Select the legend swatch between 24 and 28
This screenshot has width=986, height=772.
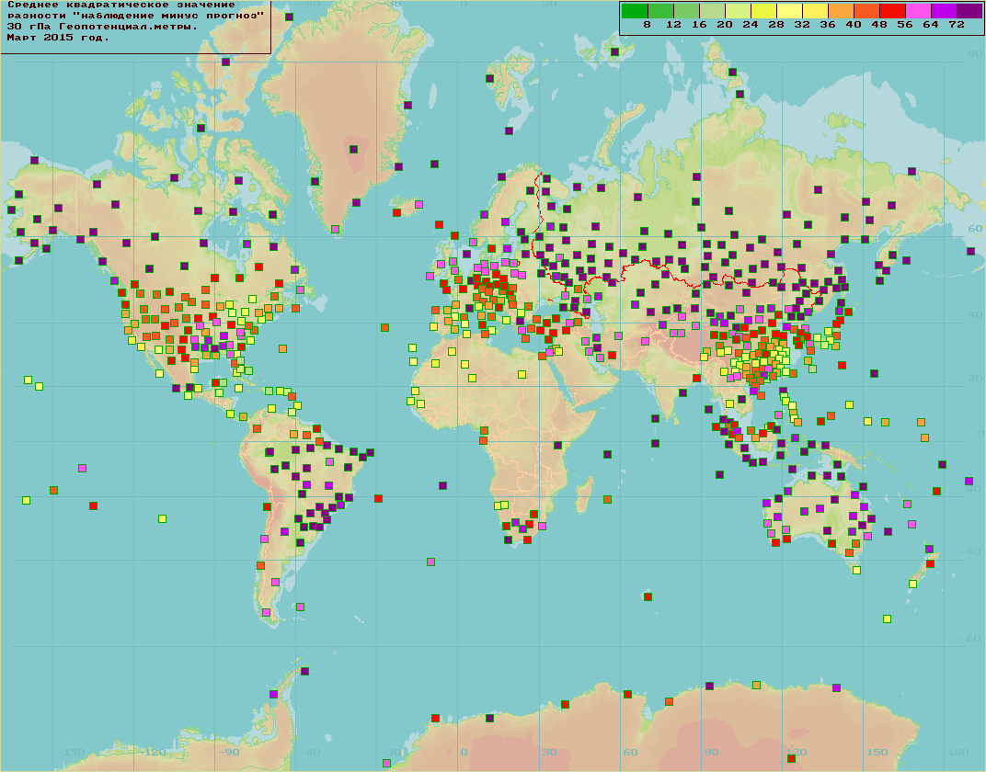click(x=763, y=10)
